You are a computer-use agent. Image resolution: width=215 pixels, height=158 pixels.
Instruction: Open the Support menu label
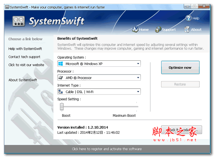[x=169, y=29]
